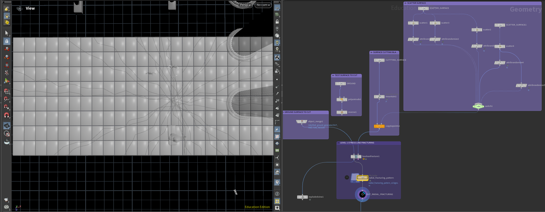Click the colorful handle tool icon in left toolbar
This screenshot has height=212, width=545.
tap(7, 81)
